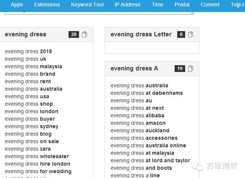Click the evening dress Letter heading
245x178 pixels.
click(141, 34)
